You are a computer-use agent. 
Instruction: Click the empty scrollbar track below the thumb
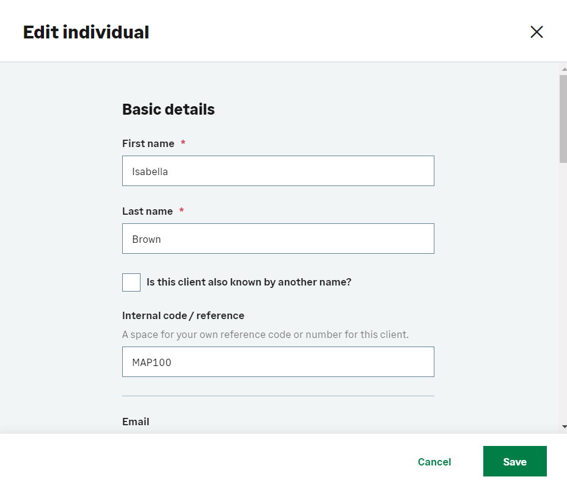pos(563,293)
